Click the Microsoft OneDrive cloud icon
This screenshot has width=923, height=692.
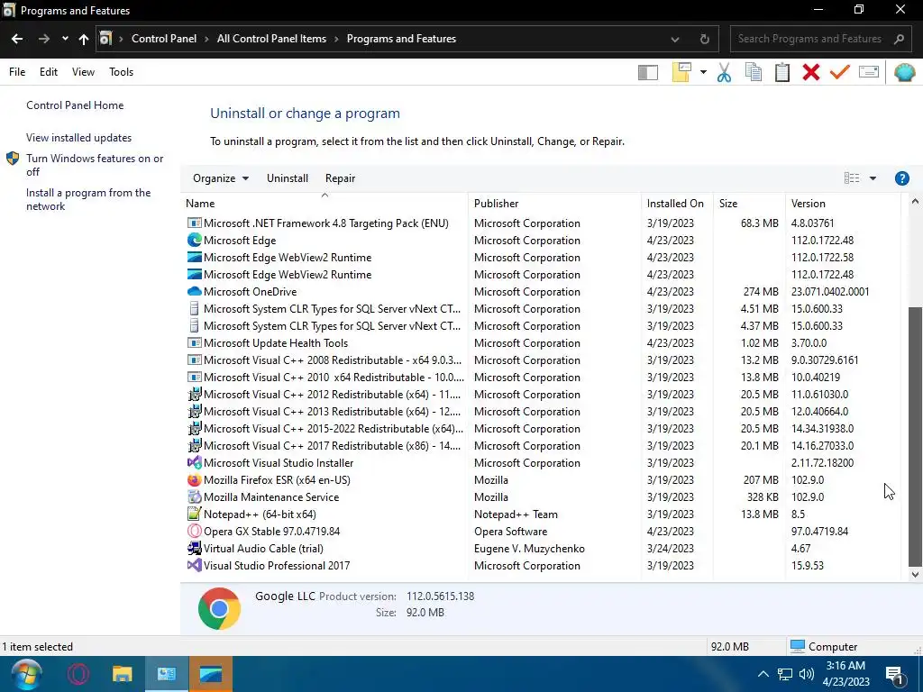[195, 291]
